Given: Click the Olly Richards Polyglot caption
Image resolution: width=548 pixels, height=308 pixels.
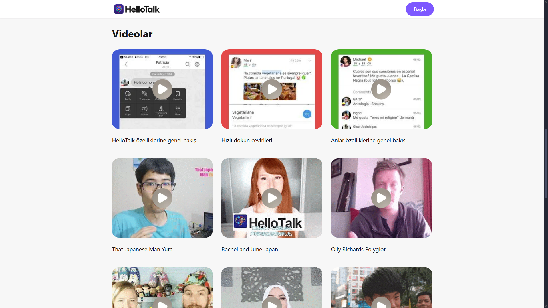Looking at the screenshot, I should point(358,249).
